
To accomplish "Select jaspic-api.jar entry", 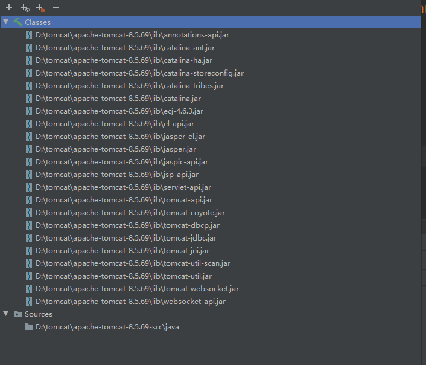I will coord(122,162).
